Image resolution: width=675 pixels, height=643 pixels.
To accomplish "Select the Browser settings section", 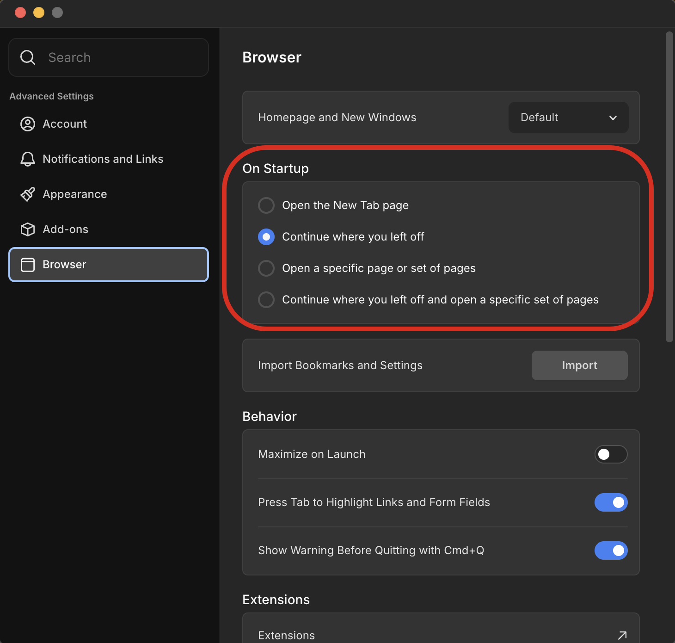I will pyautogui.click(x=109, y=265).
